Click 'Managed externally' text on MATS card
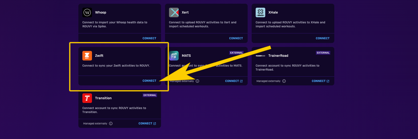Viewport: 418px width, 139px height. 182,81
